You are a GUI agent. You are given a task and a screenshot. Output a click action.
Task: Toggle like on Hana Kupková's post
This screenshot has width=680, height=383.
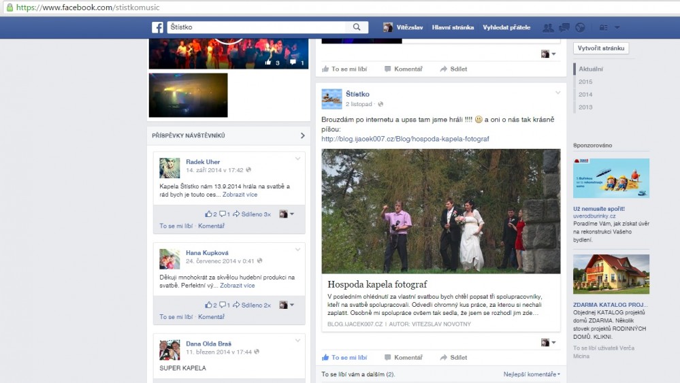coord(172,317)
